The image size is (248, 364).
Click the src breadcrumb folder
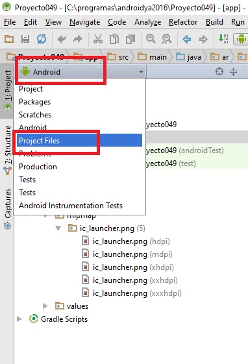(118, 57)
